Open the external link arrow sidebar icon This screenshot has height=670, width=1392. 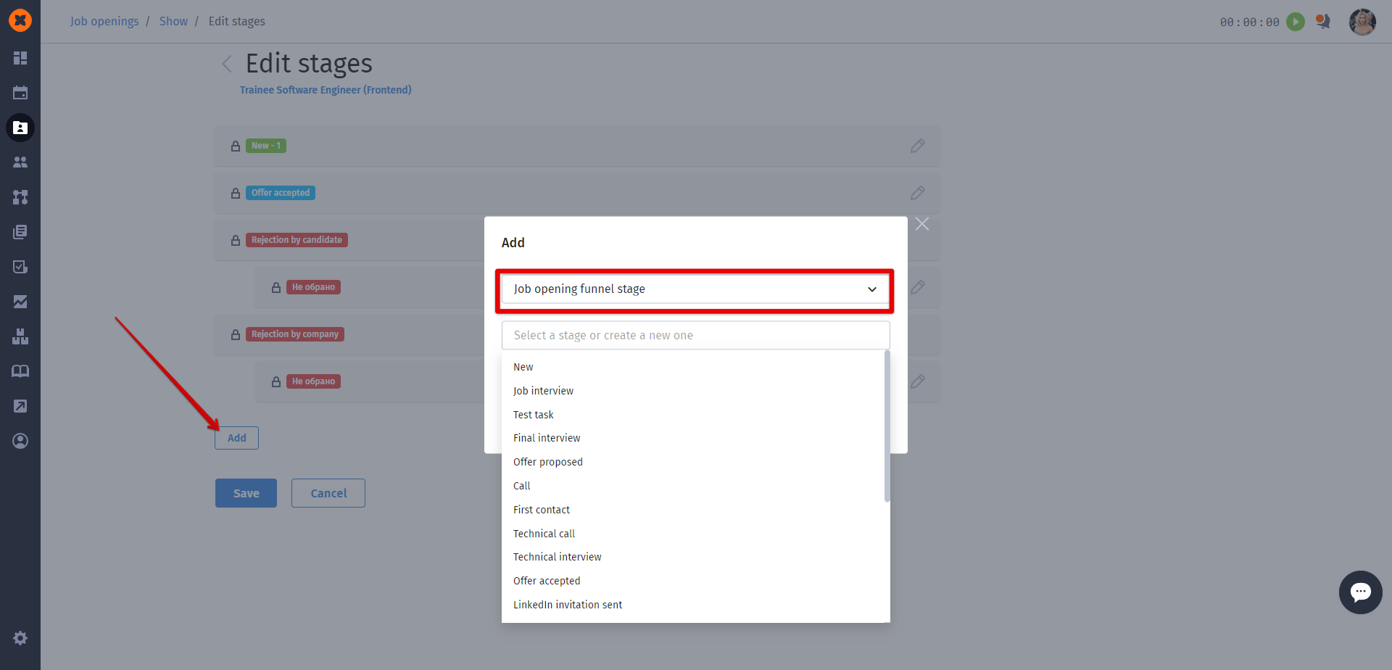20,406
